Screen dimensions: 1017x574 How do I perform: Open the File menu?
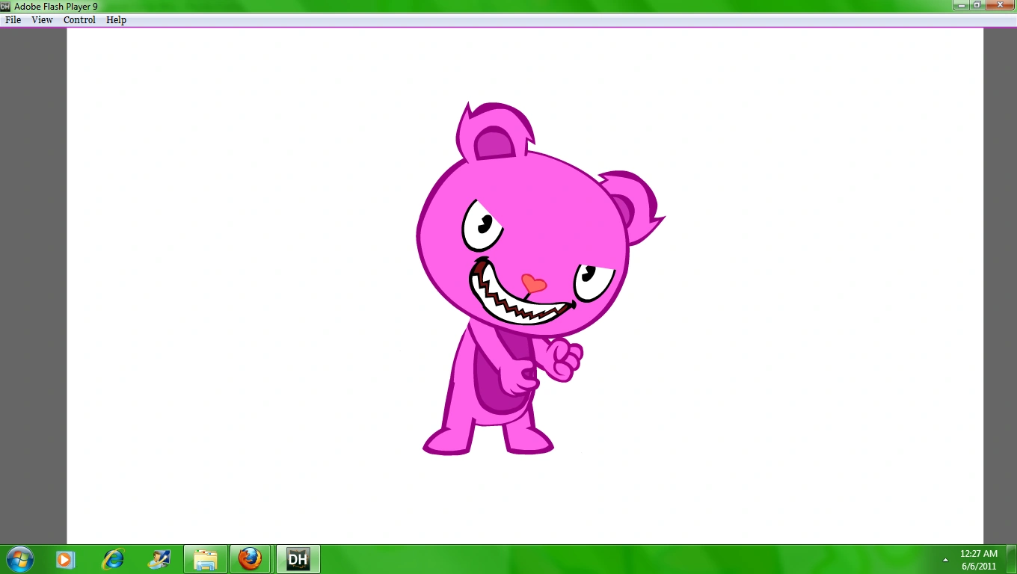[x=13, y=20]
